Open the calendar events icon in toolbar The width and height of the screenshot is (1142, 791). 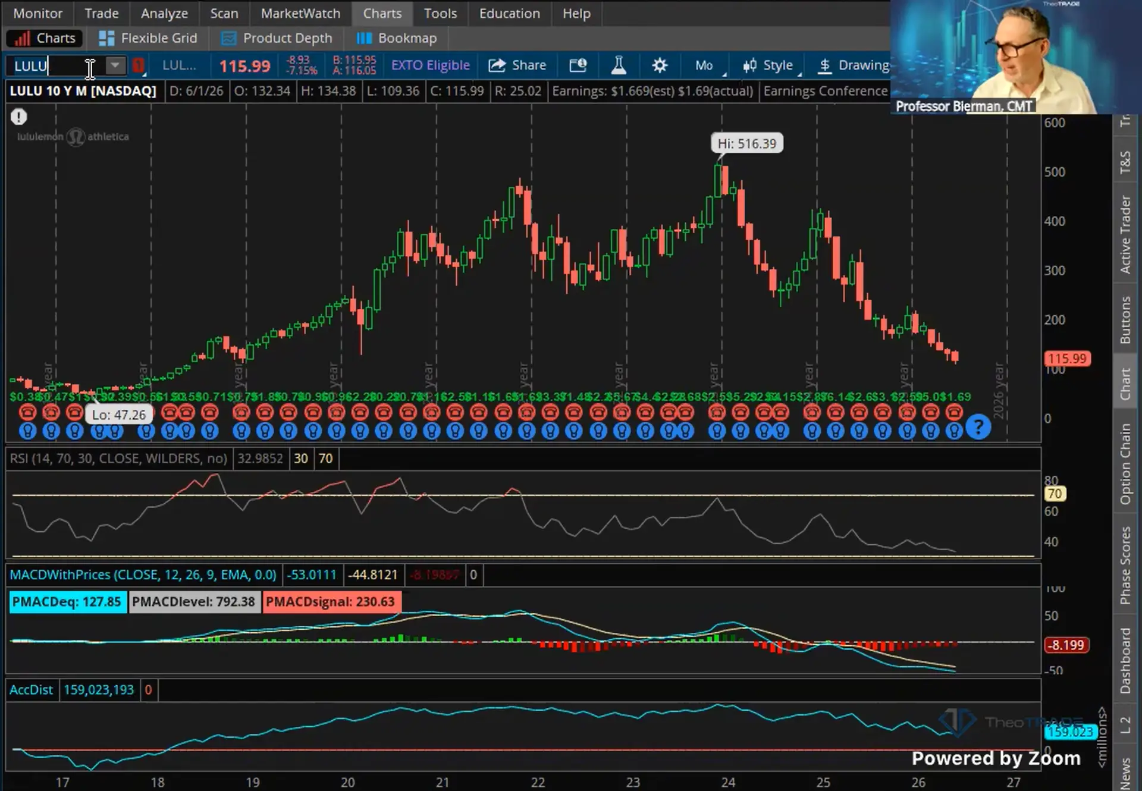click(x=578, y=65)
